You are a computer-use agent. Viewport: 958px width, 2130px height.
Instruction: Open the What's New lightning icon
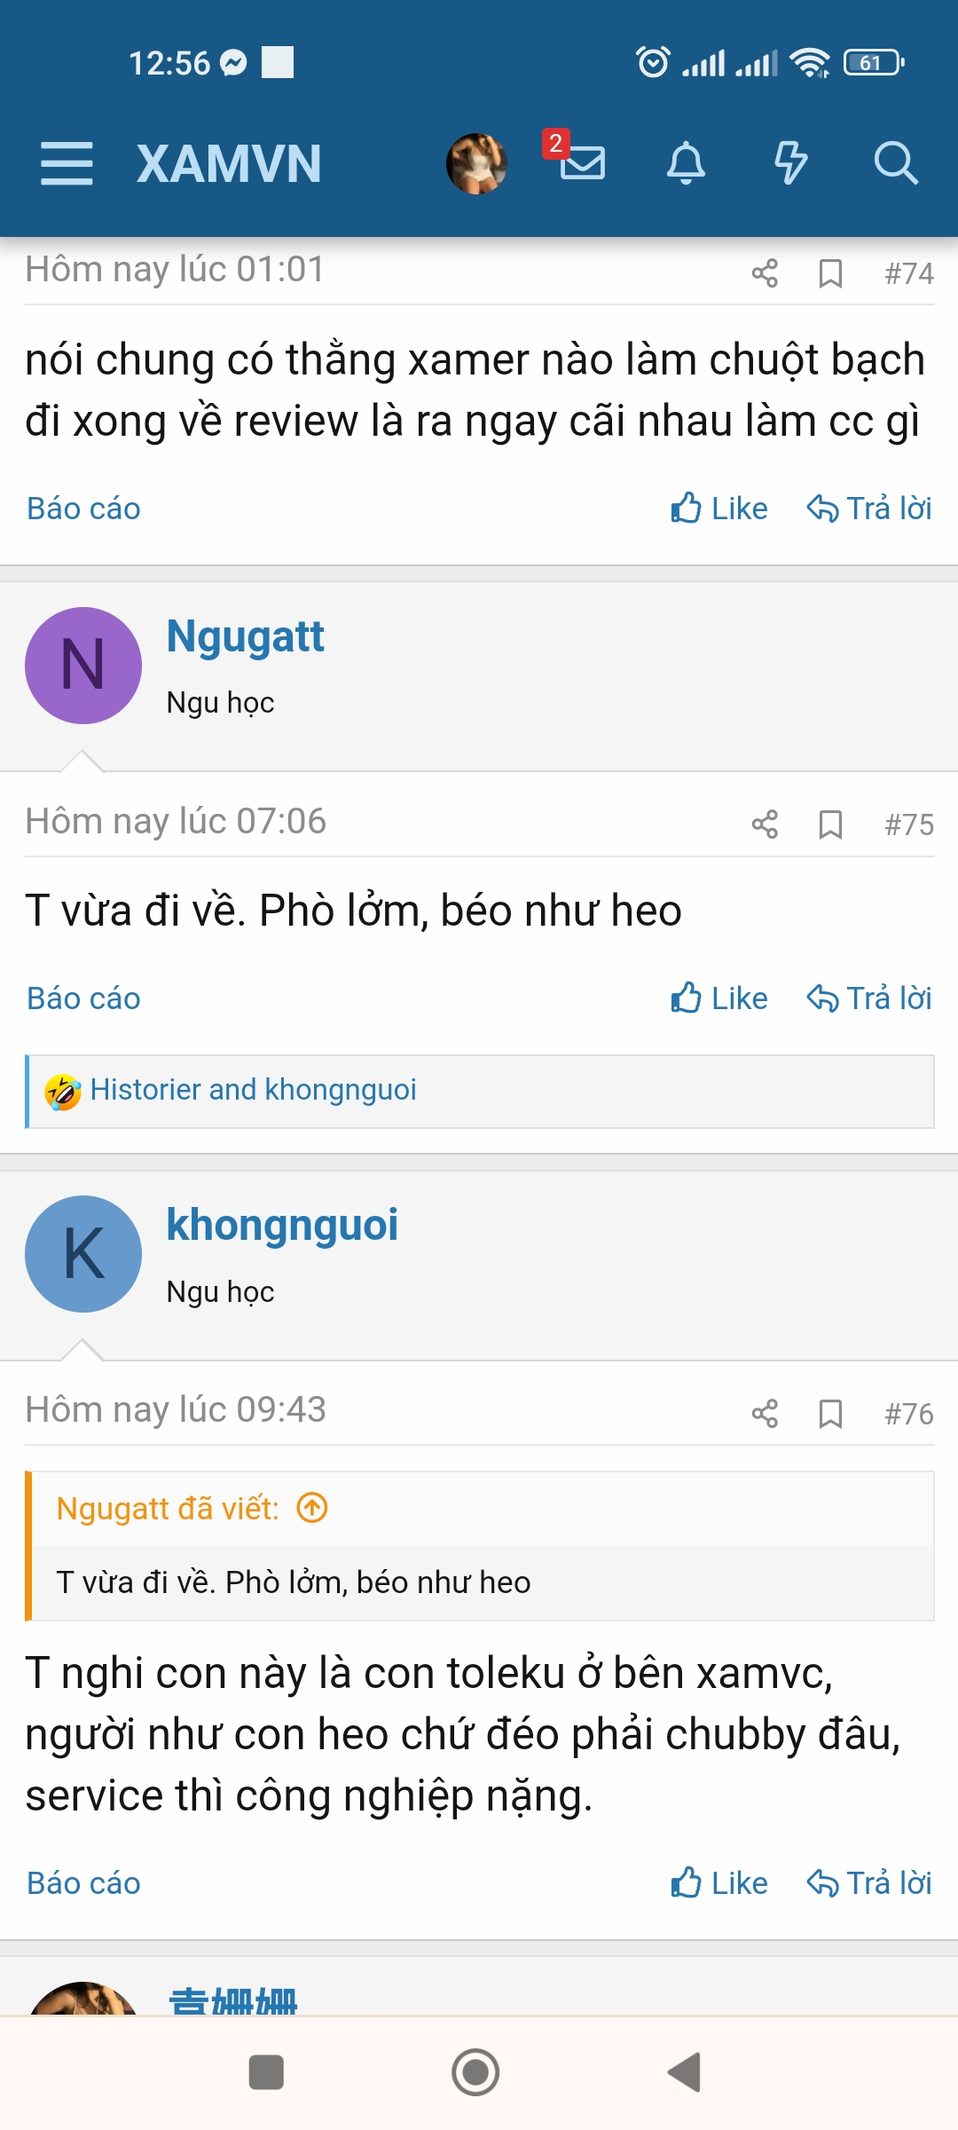click(790, 163)
